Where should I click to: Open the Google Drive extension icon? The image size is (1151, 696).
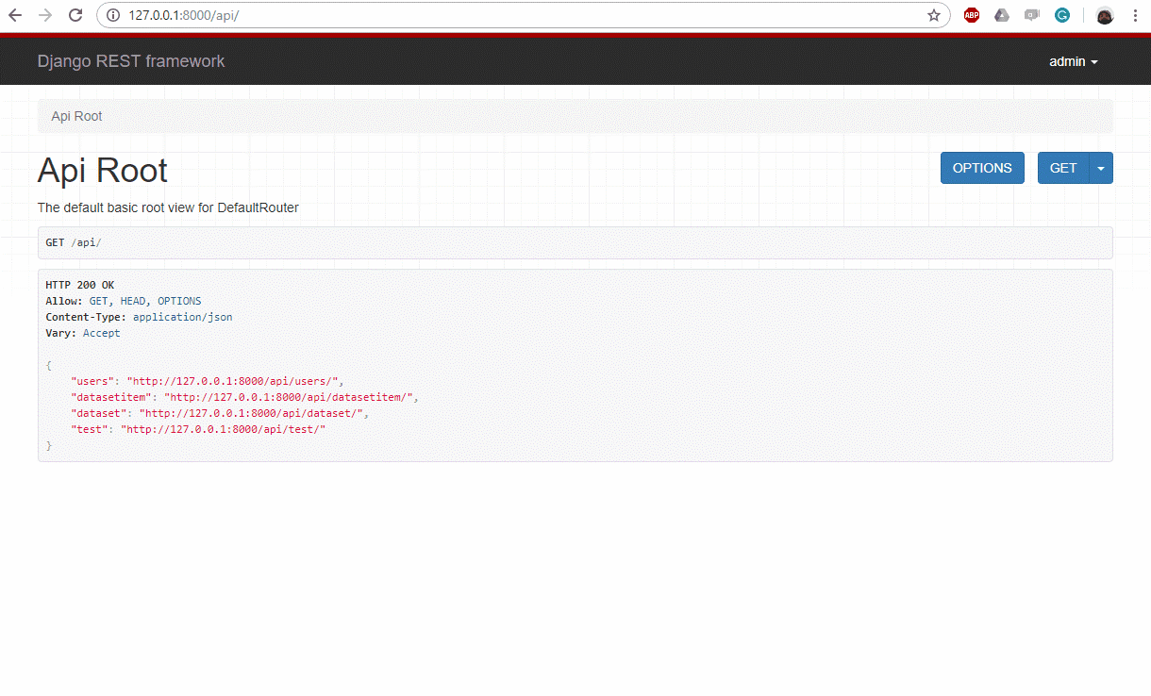coord(1002,15)
